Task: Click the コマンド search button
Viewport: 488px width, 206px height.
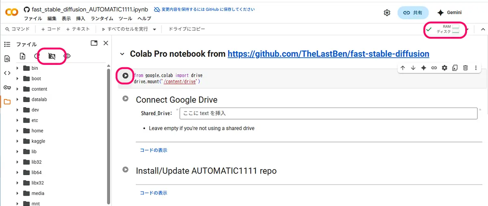Action: (x=17, y=29)
